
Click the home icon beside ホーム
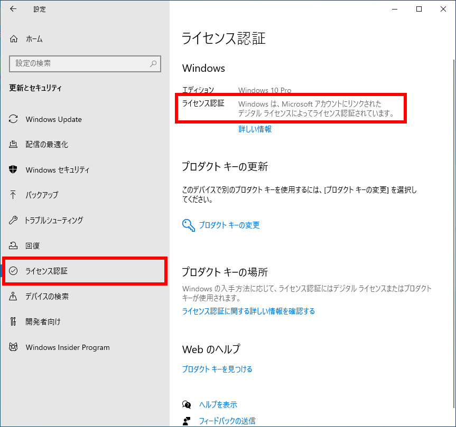(x=14, y=39)
